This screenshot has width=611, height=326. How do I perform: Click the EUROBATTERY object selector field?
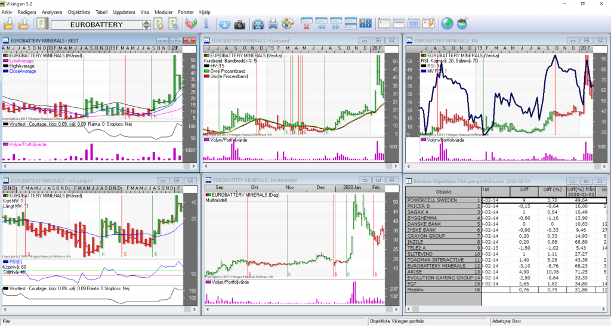96,25
